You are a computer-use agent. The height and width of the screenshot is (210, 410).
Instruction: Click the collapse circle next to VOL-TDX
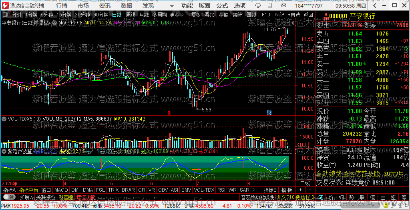tap(4, 119)
